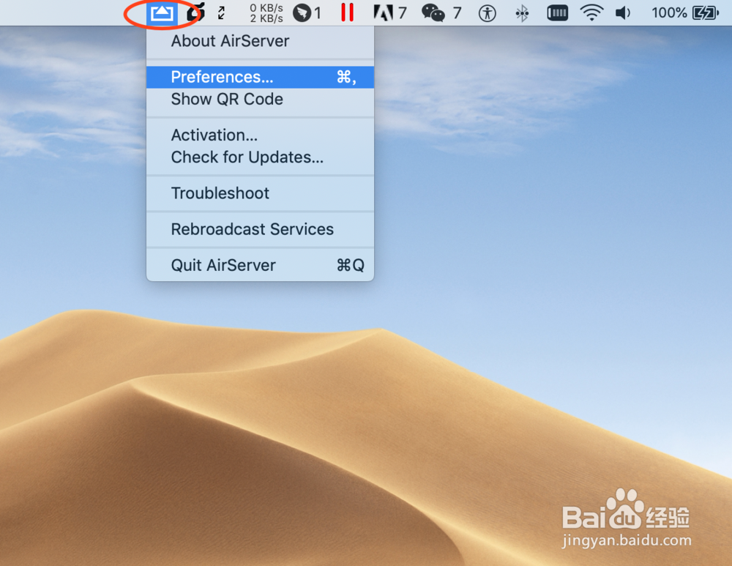Viewport: 732px width, 566px height.
Task: Open Preferences… from the AirServer menu
Action: [x=260, y=77]
